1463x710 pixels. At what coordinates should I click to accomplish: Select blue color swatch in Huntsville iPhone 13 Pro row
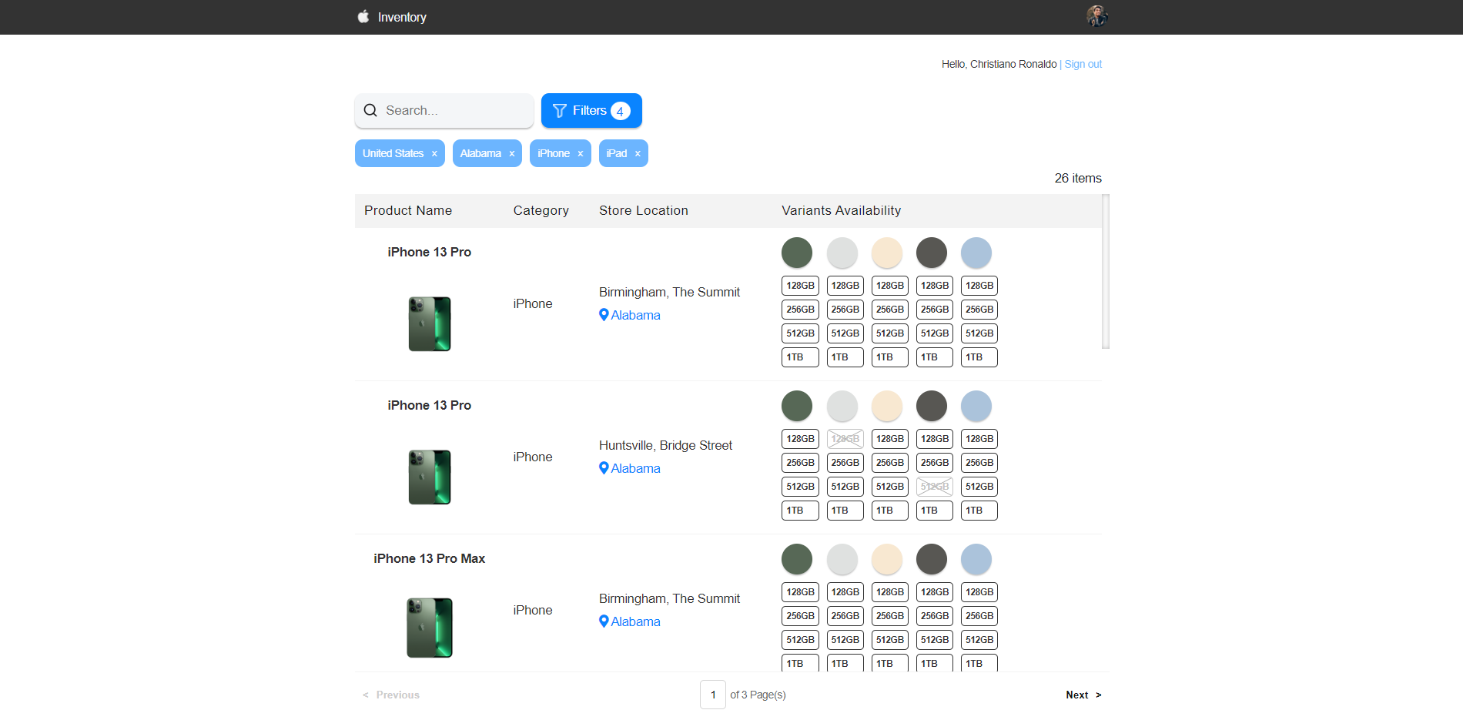(x=976, y=406)
